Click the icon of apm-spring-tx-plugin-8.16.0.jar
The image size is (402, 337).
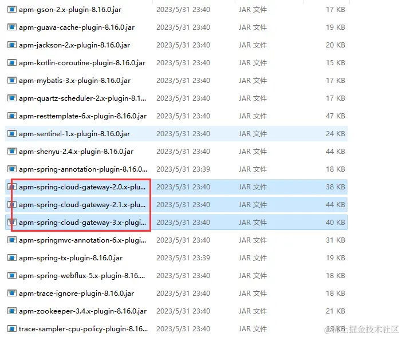(x=12, y=257)
